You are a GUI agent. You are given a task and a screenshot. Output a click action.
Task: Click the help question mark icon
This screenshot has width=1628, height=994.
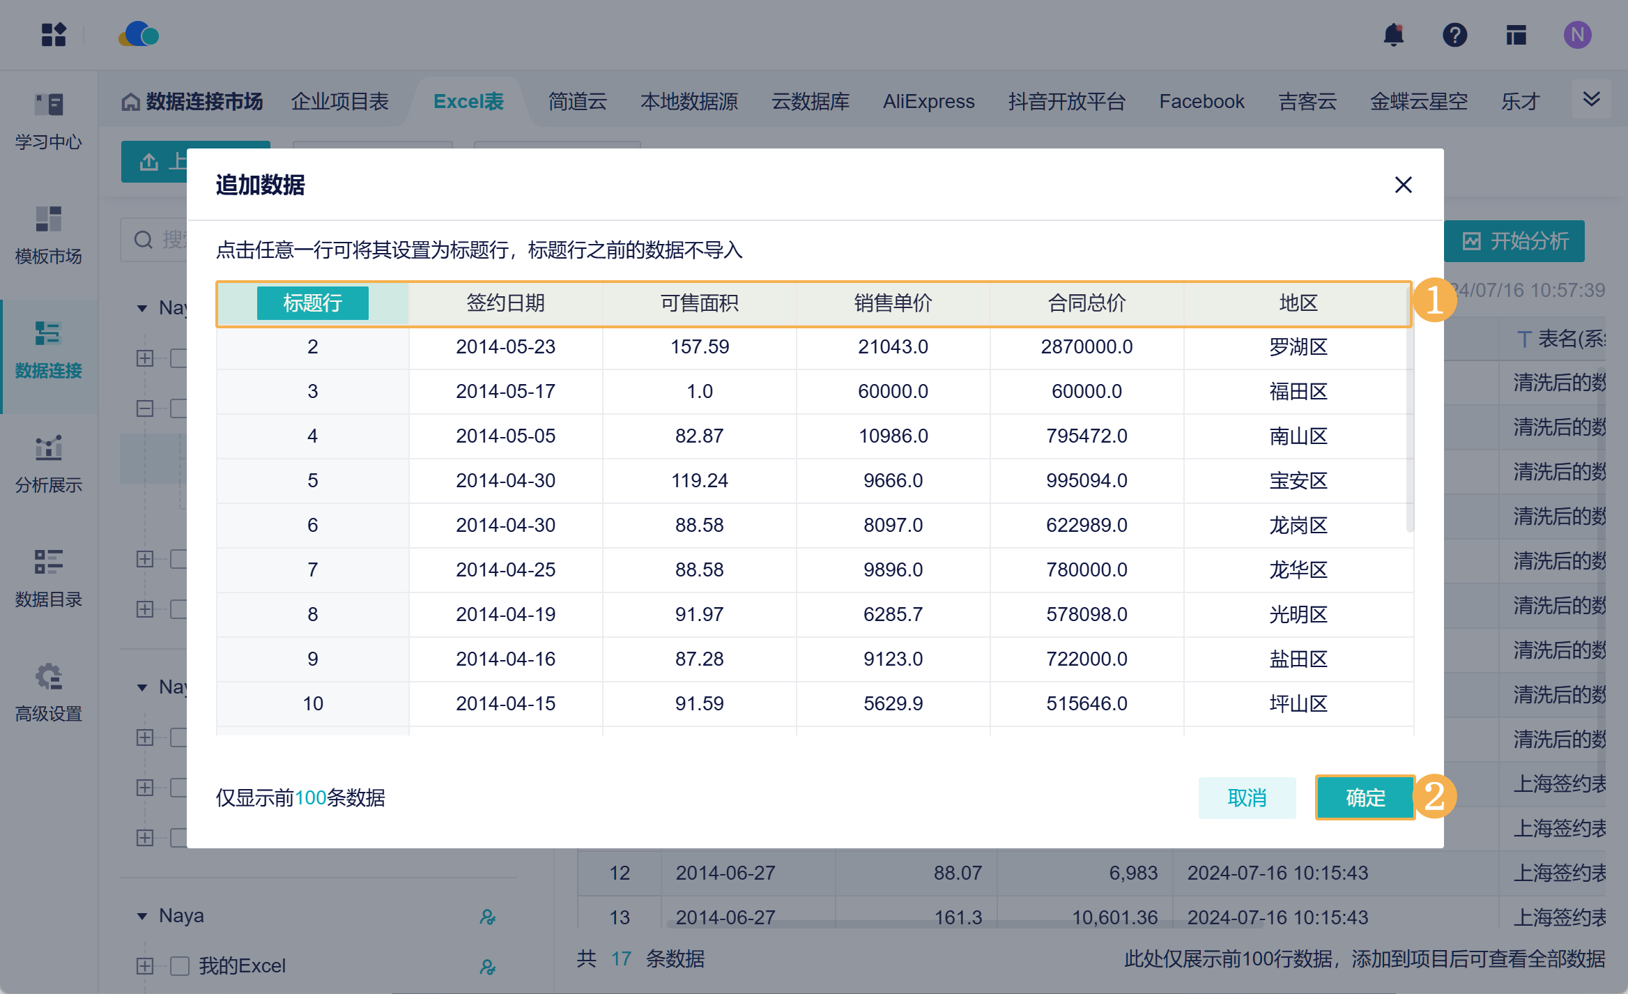[1454, 35]
